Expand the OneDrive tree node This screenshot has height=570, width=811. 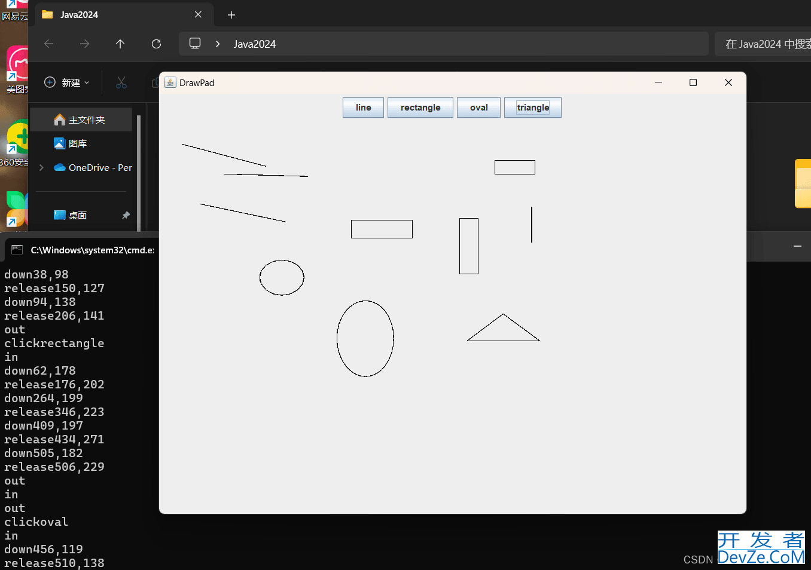click(x=41, y=167)
